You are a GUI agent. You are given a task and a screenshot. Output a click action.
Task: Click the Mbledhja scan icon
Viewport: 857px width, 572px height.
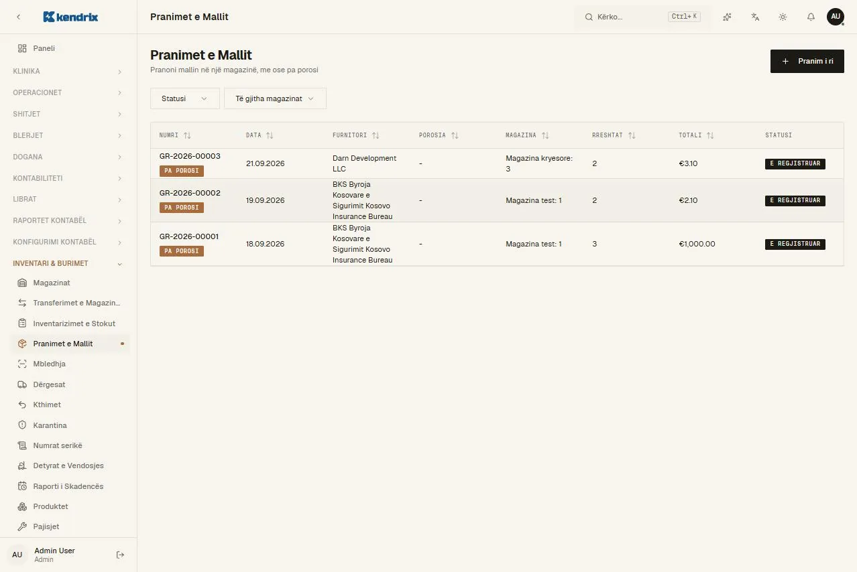(x=22, y=364)
